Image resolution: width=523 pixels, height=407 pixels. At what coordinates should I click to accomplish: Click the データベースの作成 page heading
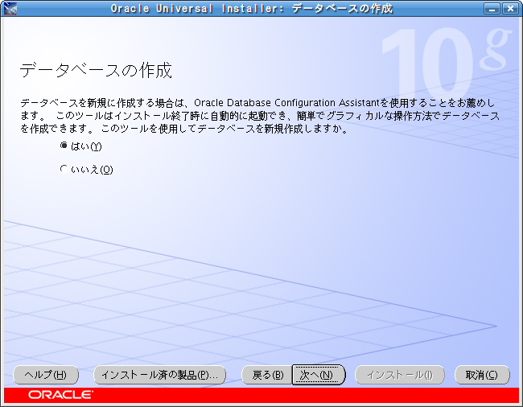click(96, 70)
